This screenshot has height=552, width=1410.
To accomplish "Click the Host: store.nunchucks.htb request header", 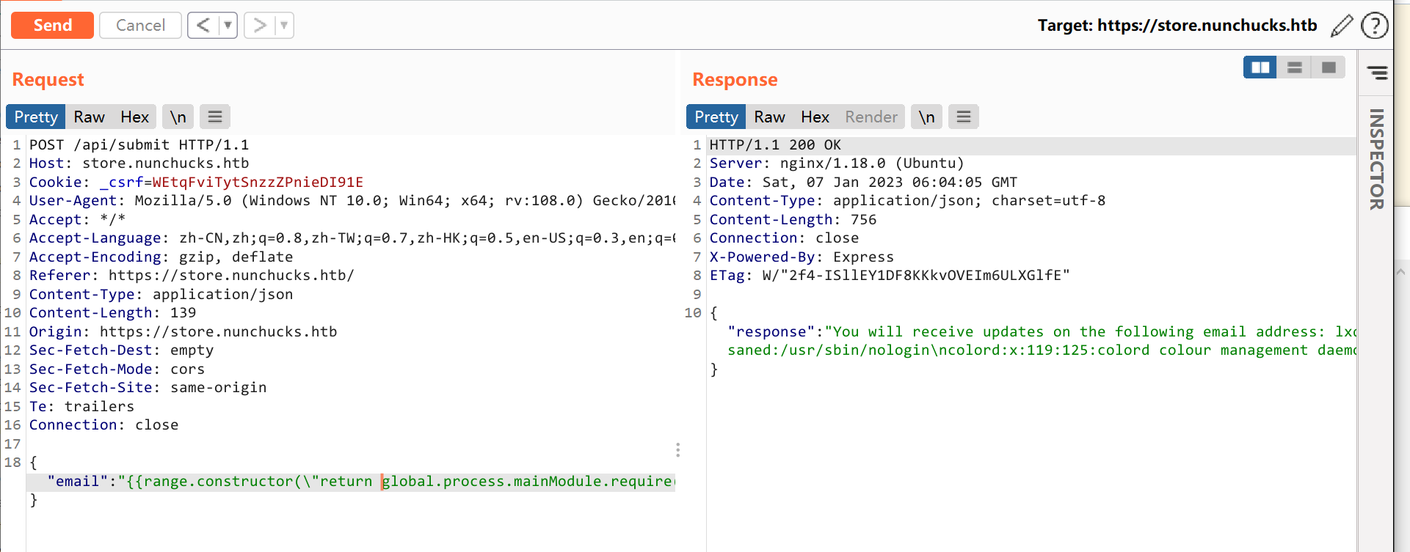I will [x=139, y=163].
